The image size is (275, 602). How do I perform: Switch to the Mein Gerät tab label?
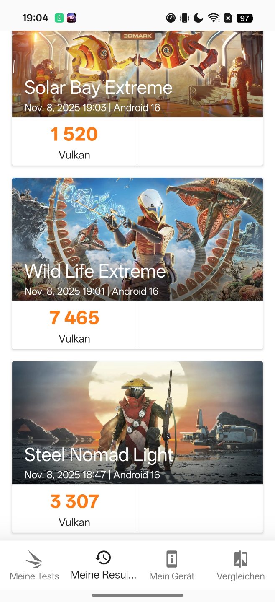coord(172,576)
